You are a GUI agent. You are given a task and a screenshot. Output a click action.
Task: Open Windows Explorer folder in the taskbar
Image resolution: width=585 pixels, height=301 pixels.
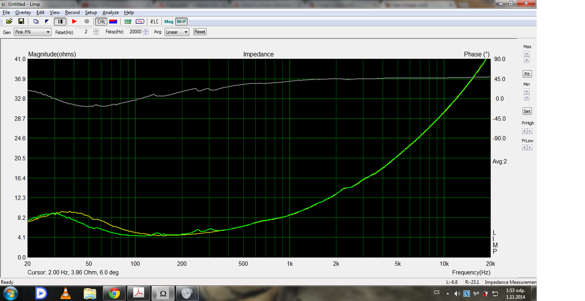(x=90, y=293)
